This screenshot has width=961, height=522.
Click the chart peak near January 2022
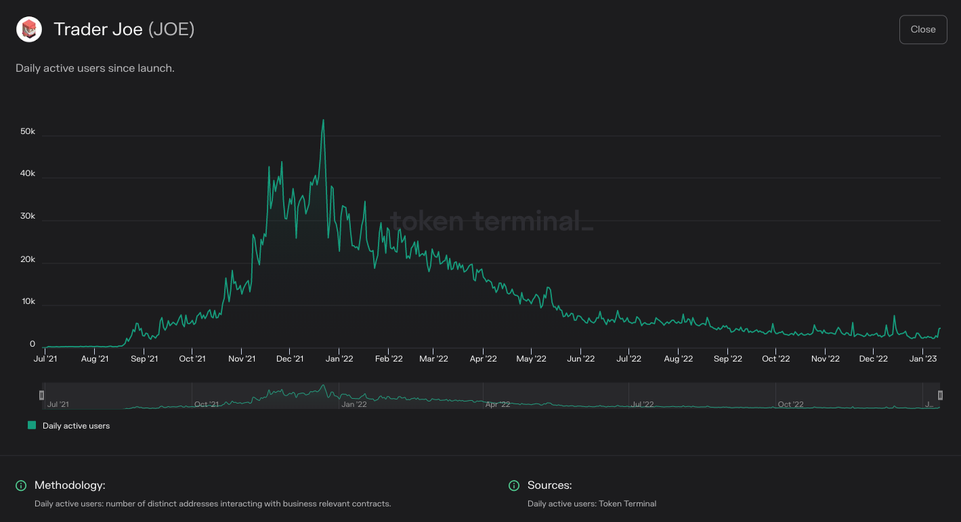point(323,121)
